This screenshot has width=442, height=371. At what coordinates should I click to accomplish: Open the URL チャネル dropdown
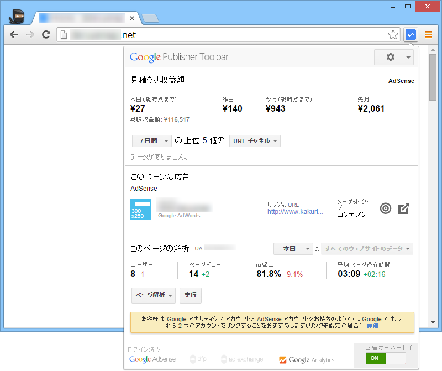click(x=255, y=140)
